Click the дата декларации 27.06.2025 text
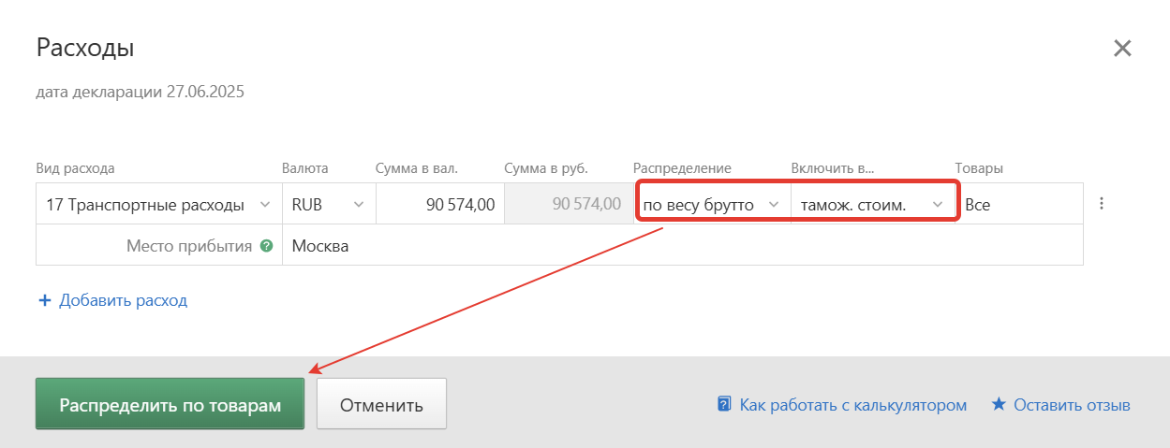 click(x=141, y=92)
